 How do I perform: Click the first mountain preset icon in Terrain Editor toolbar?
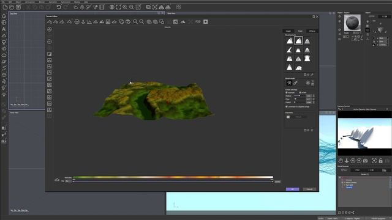click(50, 22)
